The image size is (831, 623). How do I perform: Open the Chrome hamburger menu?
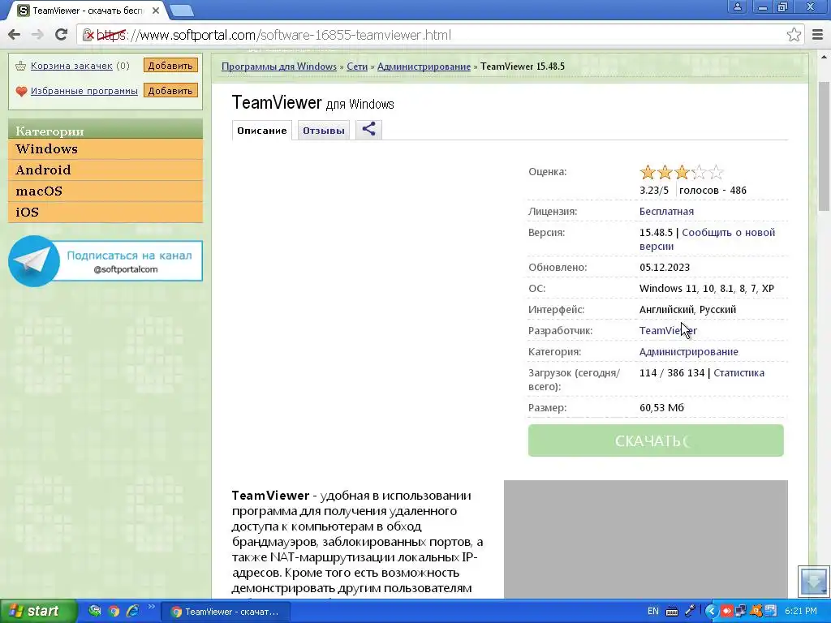pyautogui.click(x=818, y=35)
